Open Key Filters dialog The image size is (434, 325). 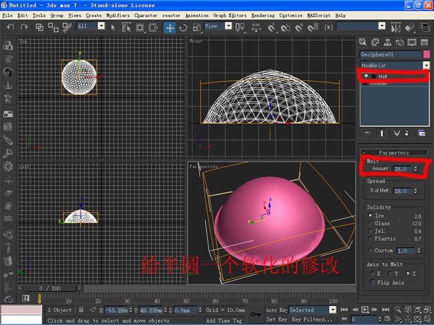312,319
